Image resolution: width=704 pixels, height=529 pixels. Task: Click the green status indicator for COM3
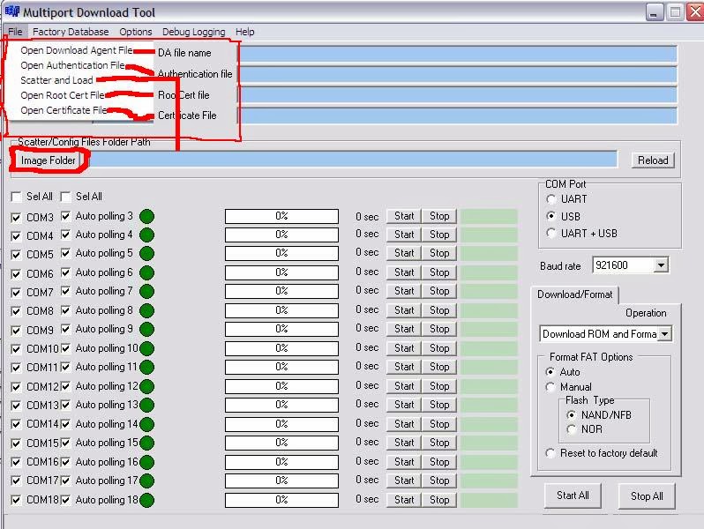coord(146,216)
